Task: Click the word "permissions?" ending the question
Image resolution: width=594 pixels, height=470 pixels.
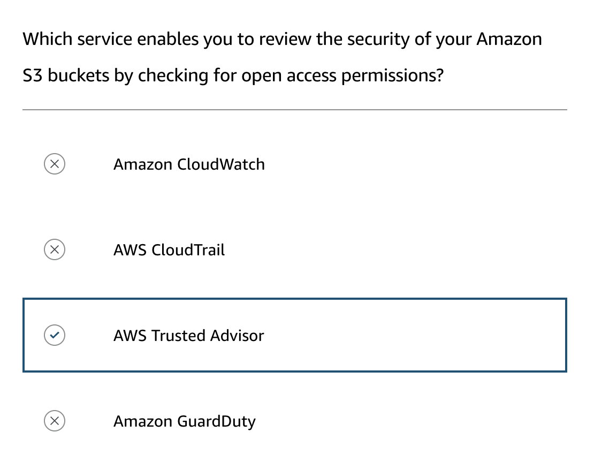Action: (392, 75)
